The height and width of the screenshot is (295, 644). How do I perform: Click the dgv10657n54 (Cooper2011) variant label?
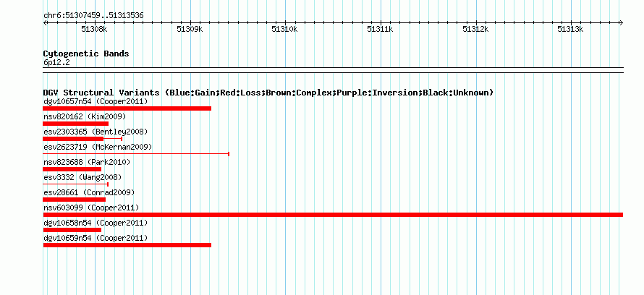96,101
